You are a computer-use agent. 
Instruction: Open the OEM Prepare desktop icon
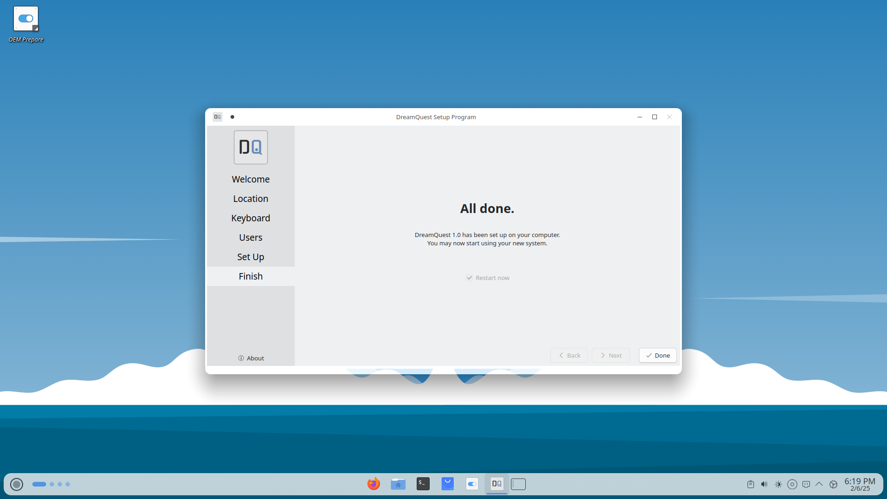(26, 19)
